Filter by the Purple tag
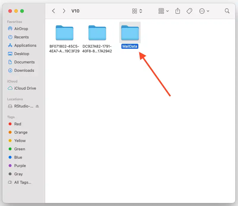The width and height of the screenshot is (238, 206). coord(20,166)
